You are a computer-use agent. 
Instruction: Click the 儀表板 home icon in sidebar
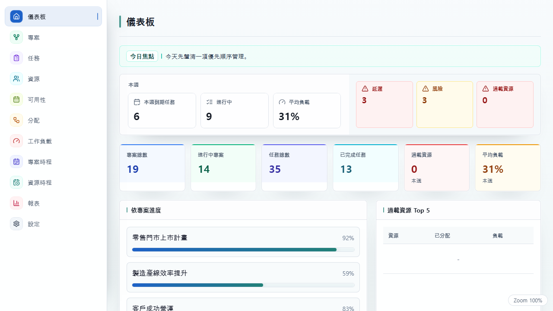(x=16, y=16)
